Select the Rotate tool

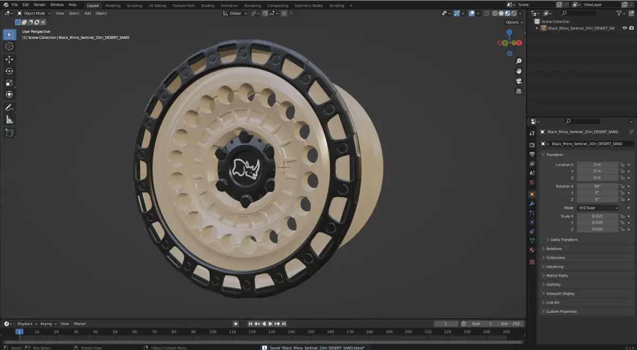point(9,71)
